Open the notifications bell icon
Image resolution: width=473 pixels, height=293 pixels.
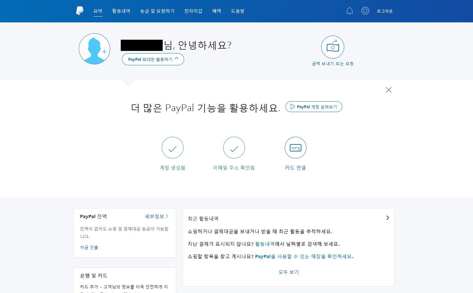350,11
